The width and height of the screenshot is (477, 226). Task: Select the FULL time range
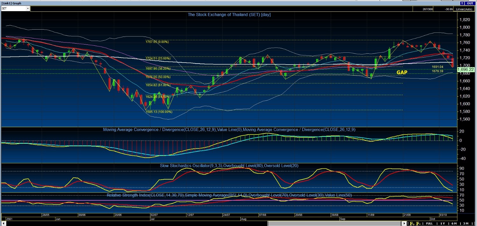pos(429,224)
